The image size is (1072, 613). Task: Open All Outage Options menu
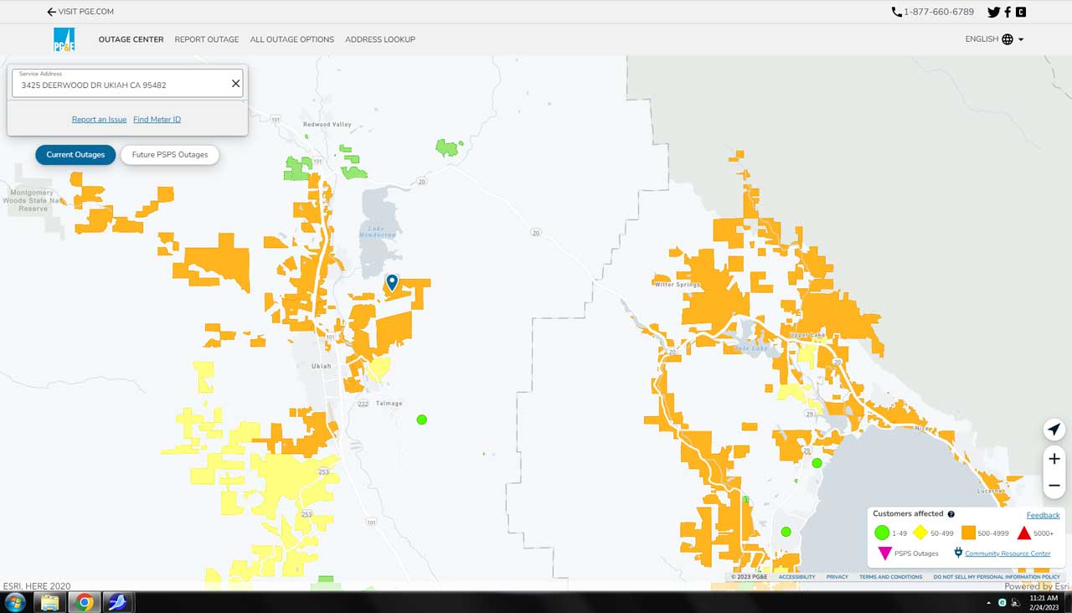pos(291,39)
